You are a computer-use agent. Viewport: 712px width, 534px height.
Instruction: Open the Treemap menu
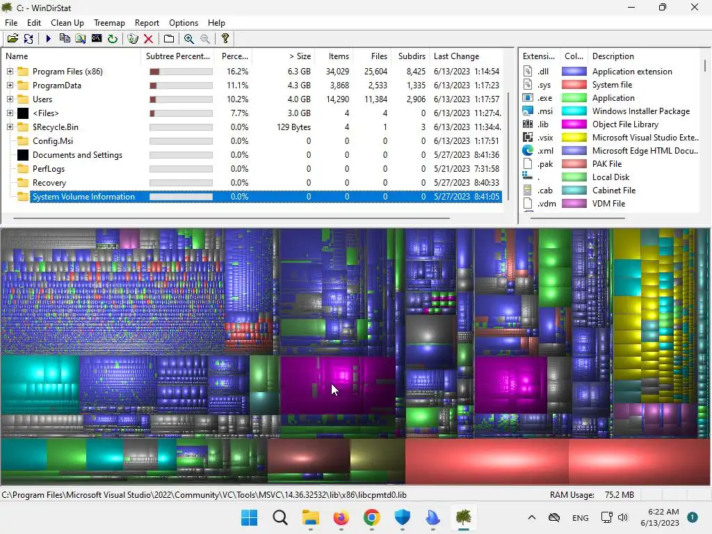(x=109, y=23)
